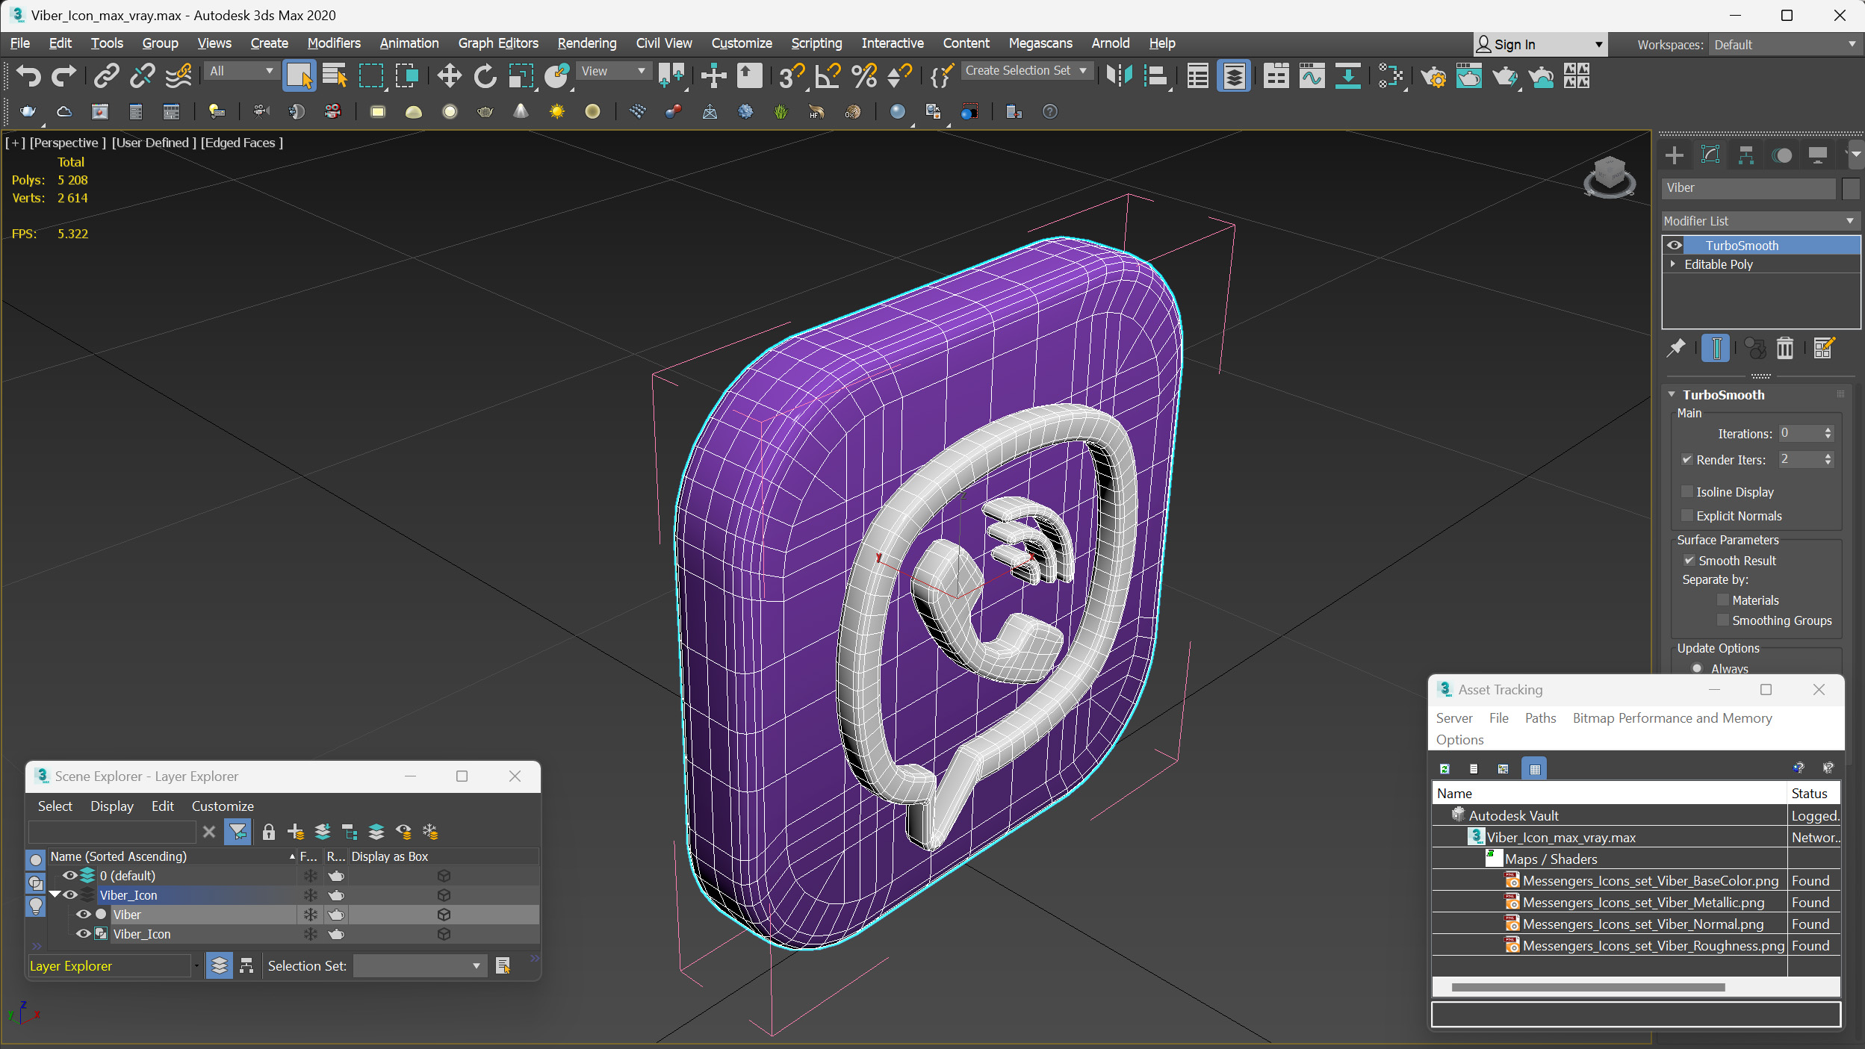Choose the Select and Move tool

point(449,75)
